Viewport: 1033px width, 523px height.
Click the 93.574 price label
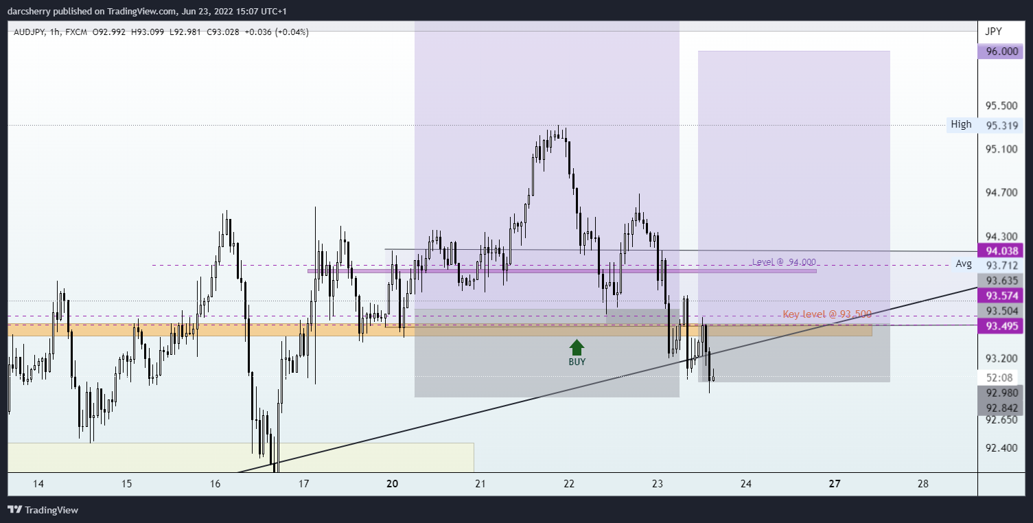[x=1001, y=295]
